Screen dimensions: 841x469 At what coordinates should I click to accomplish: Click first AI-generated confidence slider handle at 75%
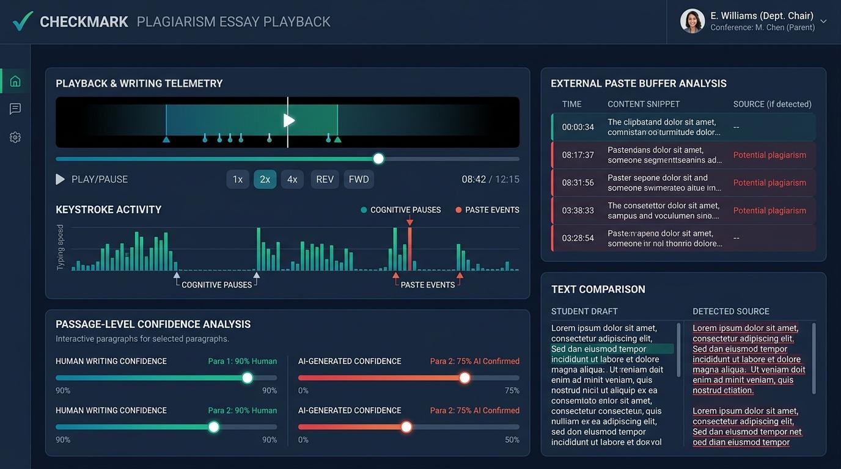465,378
